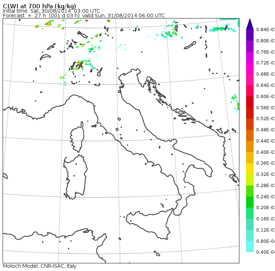Click the 0.44E legend value
The width and height of the screenshot is (275, 271).
[x=266, y=141]
